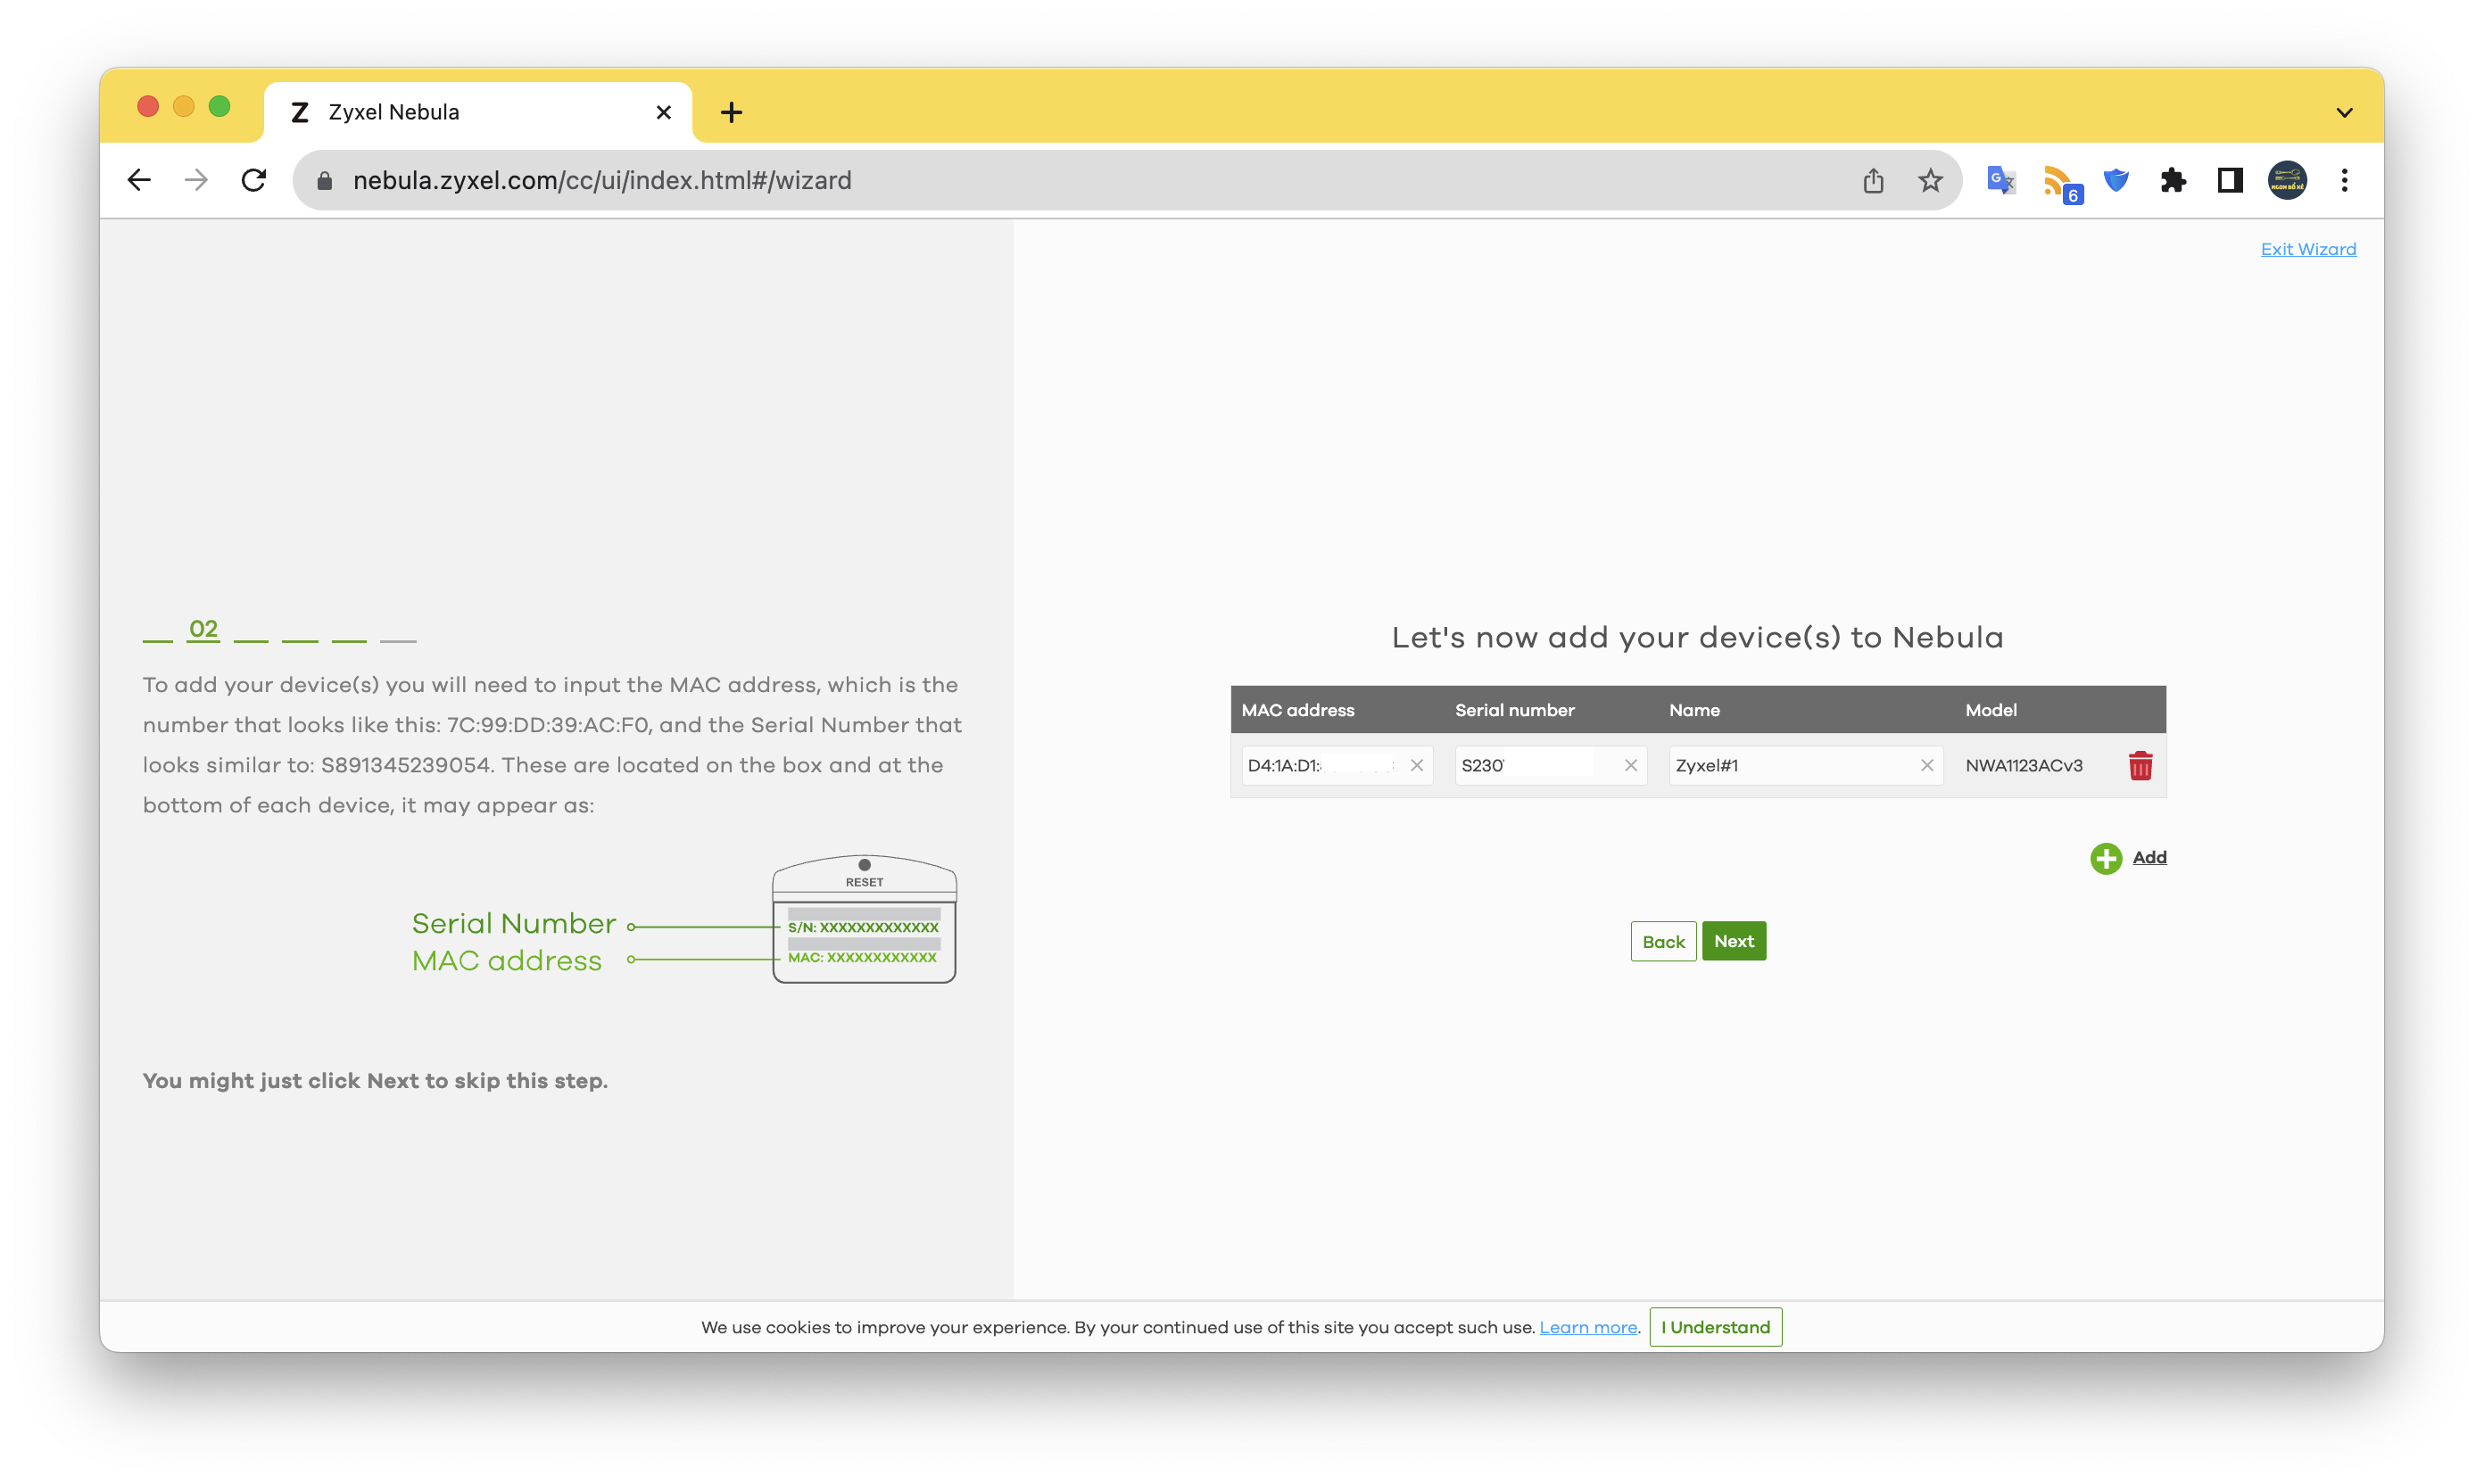
Task: Accept cookies with I Understand
Action: [x=1715, y=1327]
